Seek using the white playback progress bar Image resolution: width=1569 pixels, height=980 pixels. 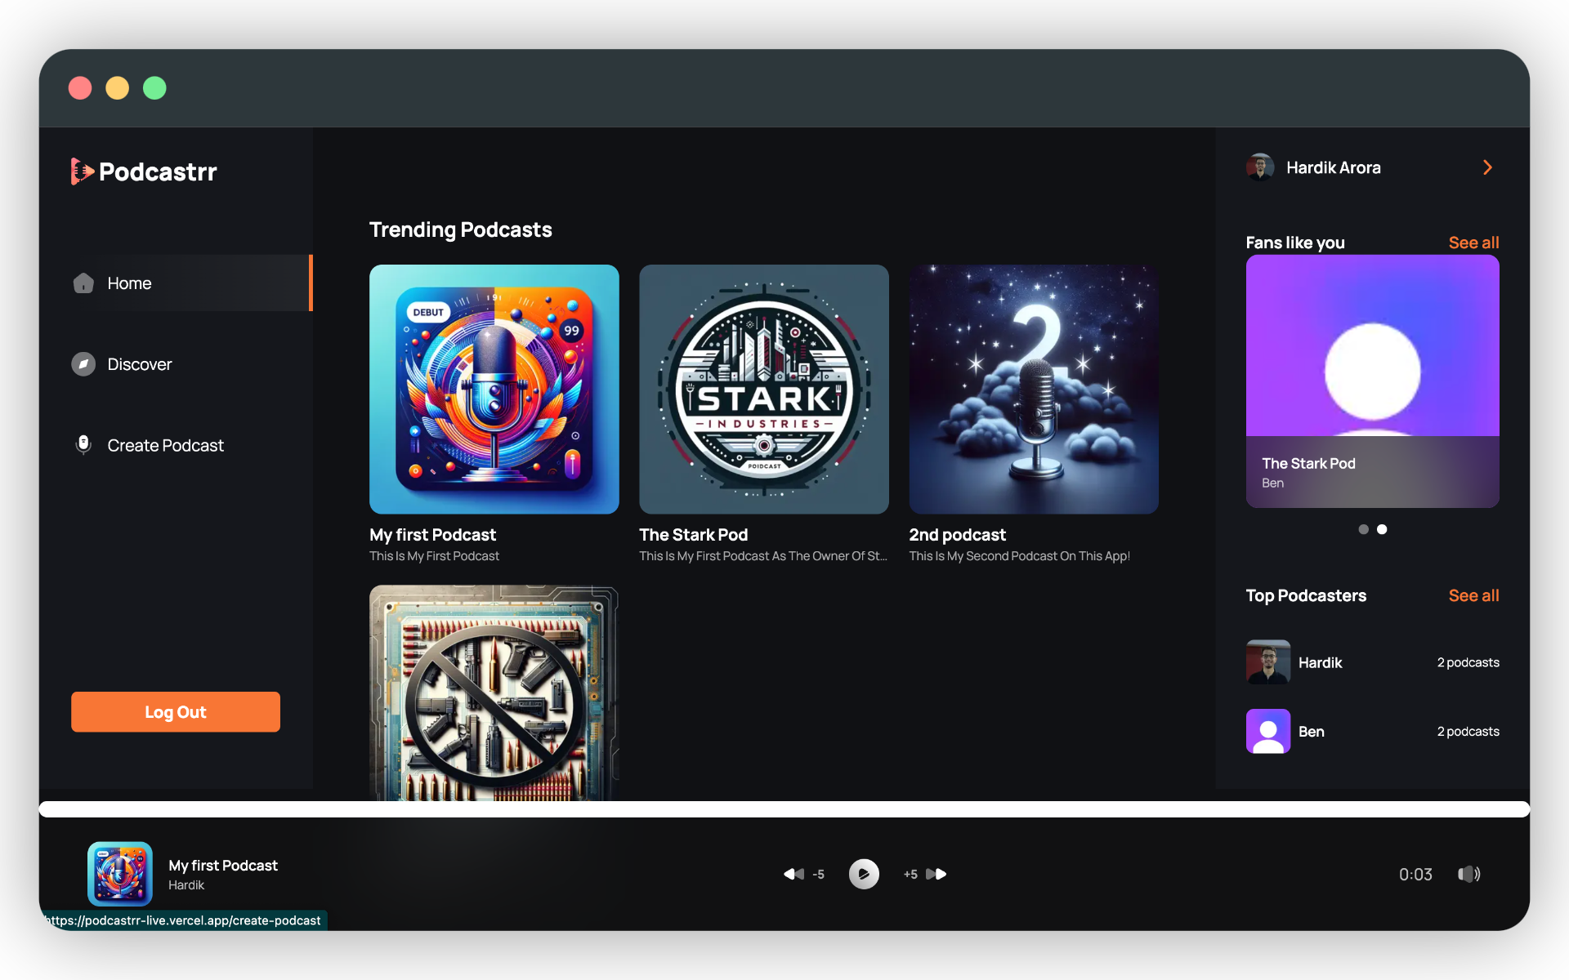click(784, 809)
